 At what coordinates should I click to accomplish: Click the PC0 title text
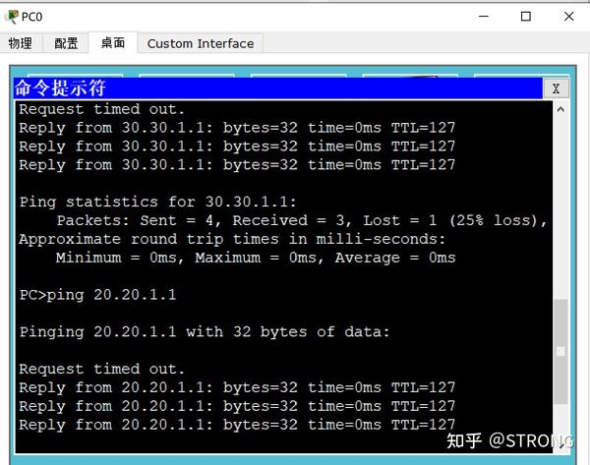click(32, 16)
